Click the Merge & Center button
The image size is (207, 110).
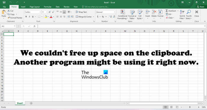[84, 17]
